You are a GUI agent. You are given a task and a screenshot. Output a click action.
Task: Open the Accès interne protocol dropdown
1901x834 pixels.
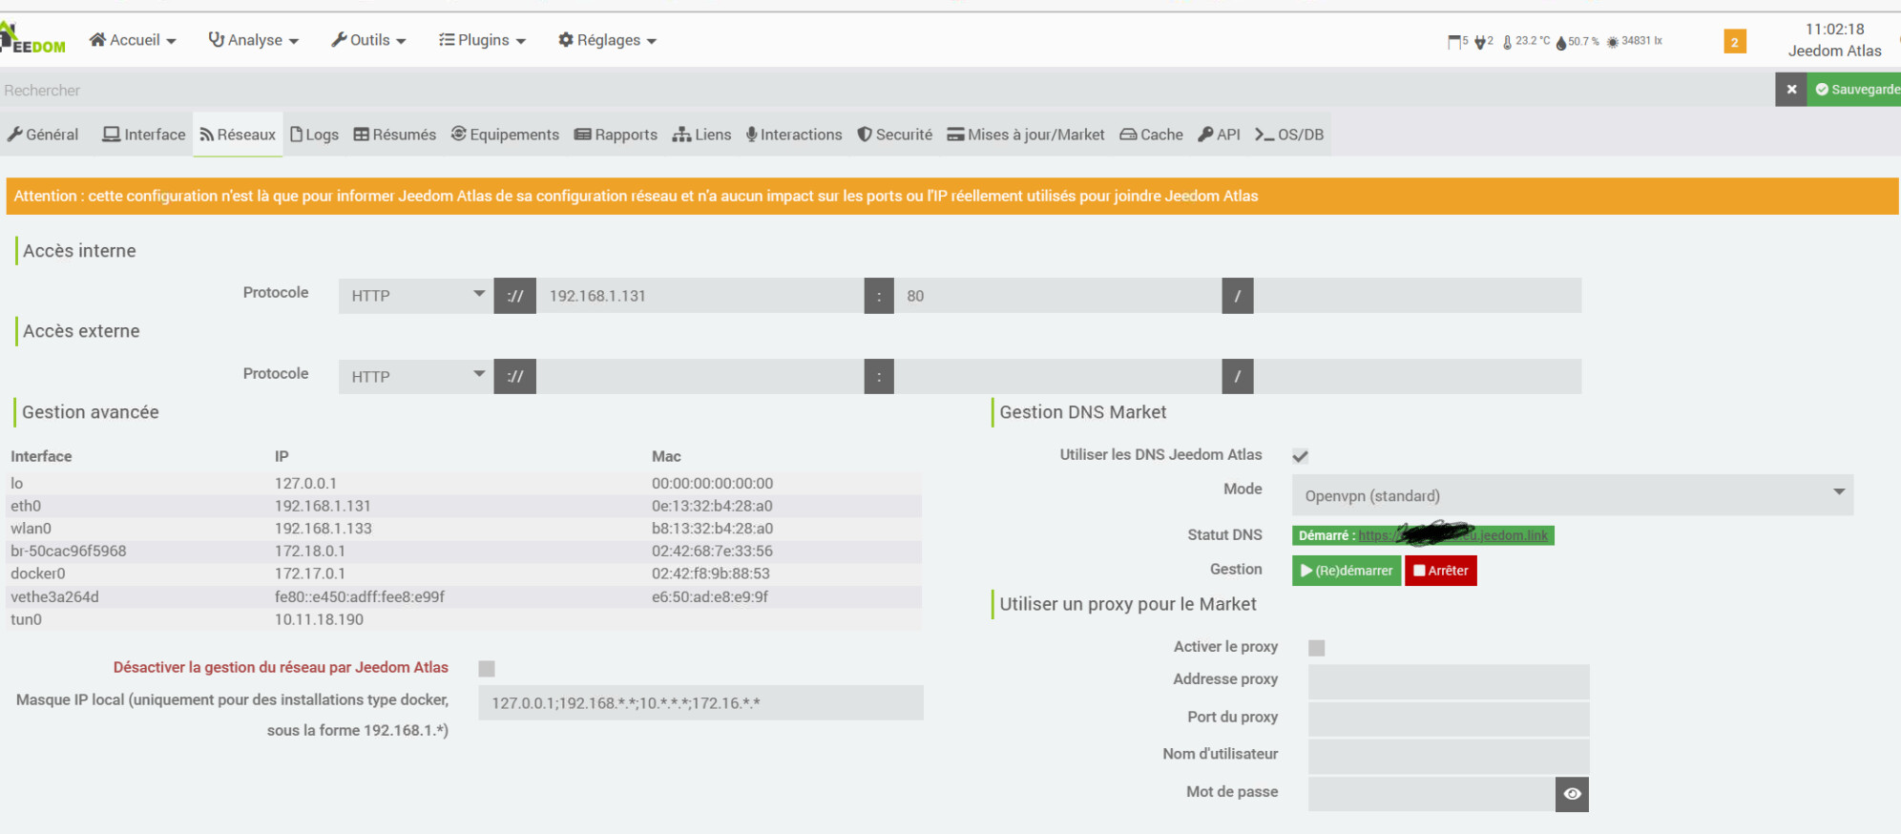pyautogui.click(x=415, y=296)
